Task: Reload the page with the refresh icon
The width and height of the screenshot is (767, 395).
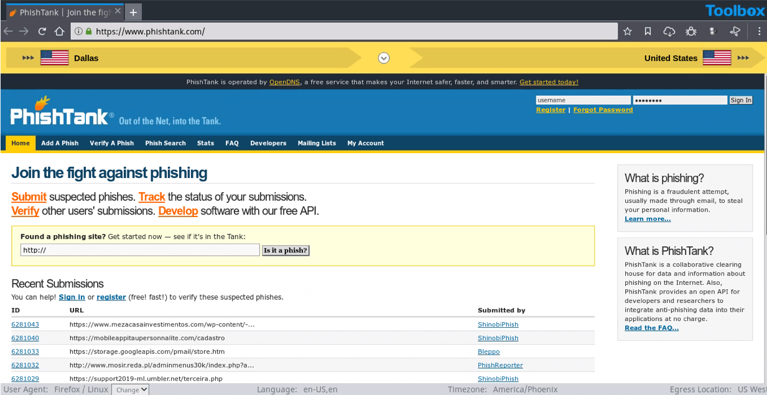Action: pos(42,31)
